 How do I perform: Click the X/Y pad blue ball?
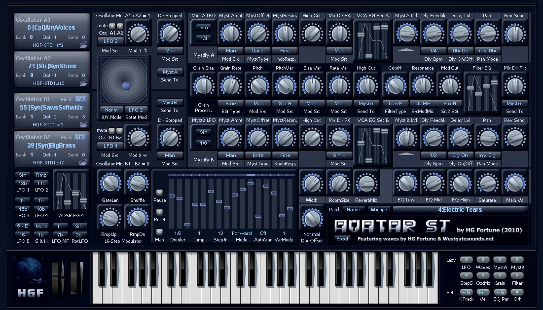click(126, 85)
